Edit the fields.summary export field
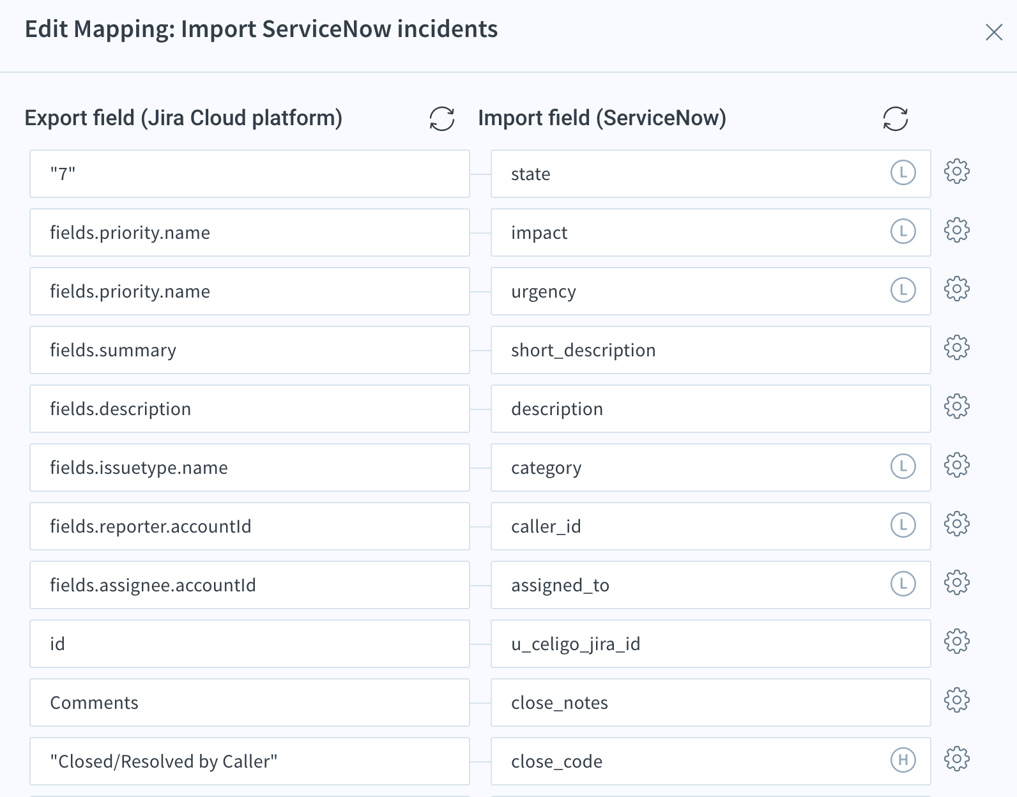This screenshot has width=1017, height=797. tap(250, 350)
